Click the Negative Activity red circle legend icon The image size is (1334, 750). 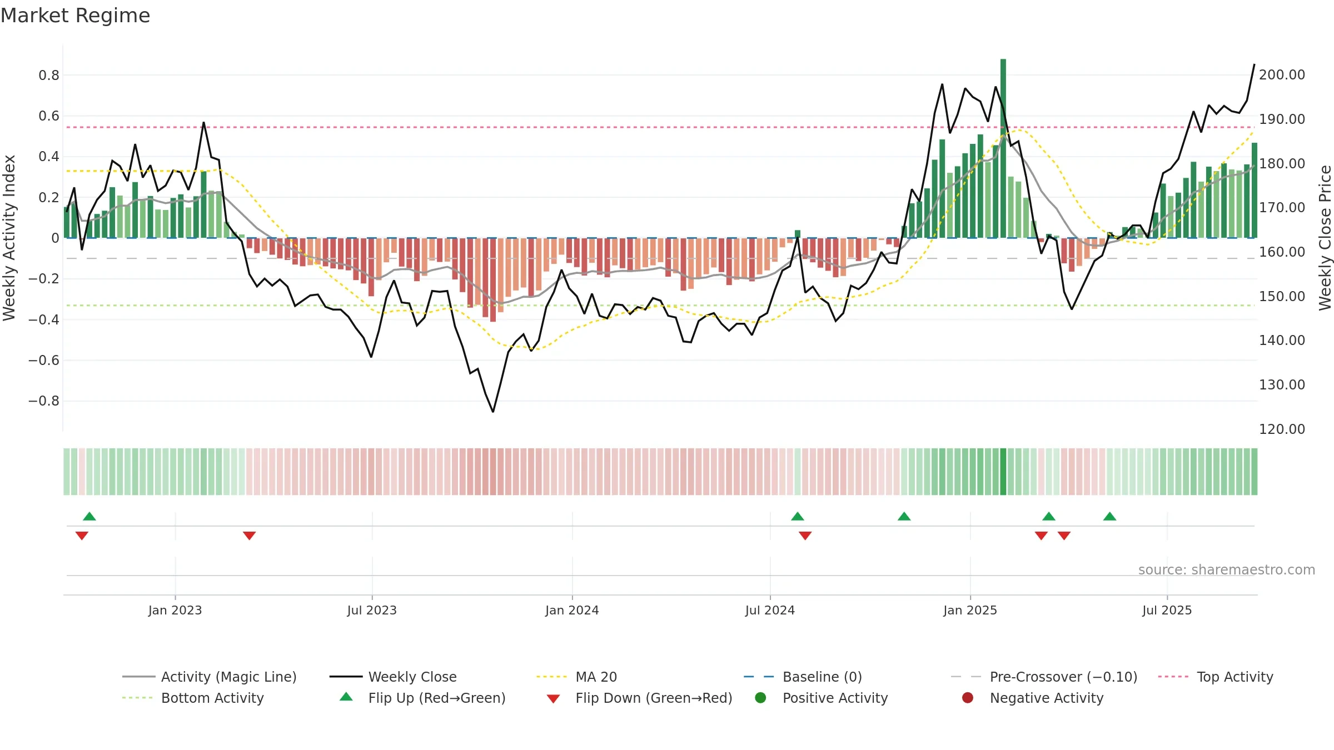pyautogui.click(x=968, y=698)
